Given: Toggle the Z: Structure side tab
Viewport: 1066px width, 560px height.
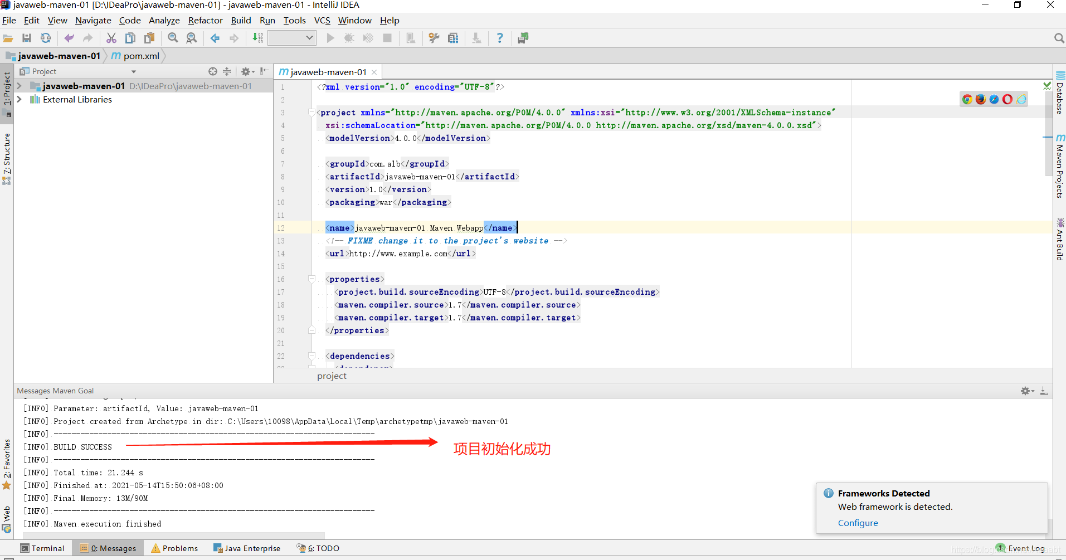Looking at the screenshot, I should (x=7, y=158).
